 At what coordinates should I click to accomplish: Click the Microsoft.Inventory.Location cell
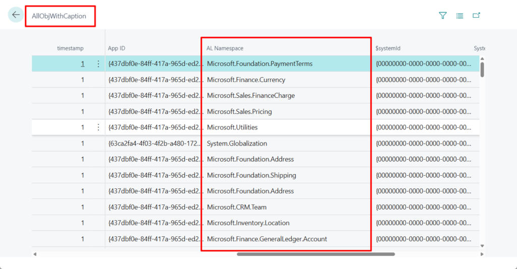[248, 223]
